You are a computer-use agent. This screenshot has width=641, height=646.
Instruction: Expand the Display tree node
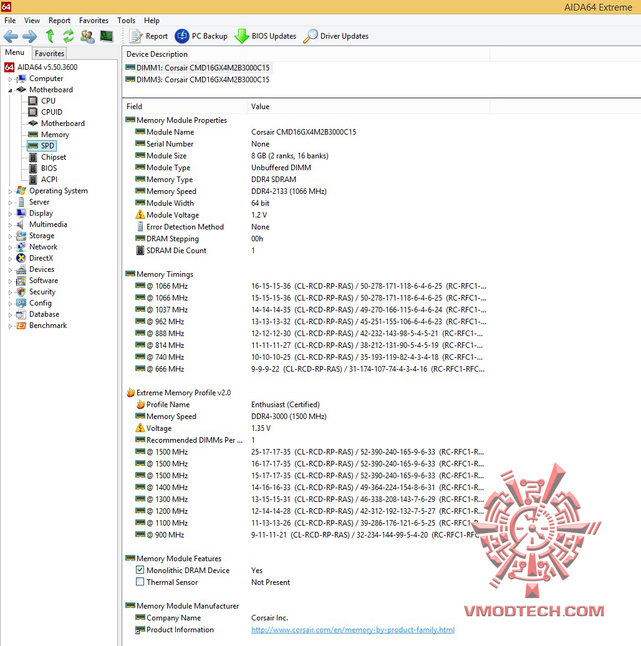(11, 214)
